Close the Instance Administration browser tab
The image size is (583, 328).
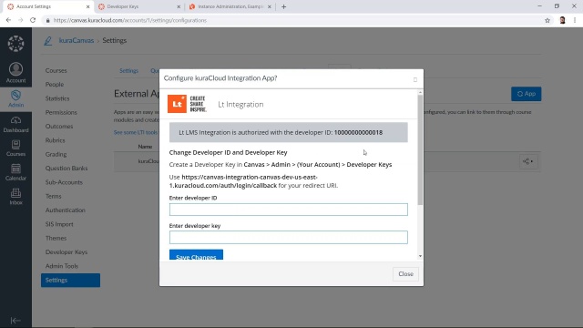[x=270, y=6]
